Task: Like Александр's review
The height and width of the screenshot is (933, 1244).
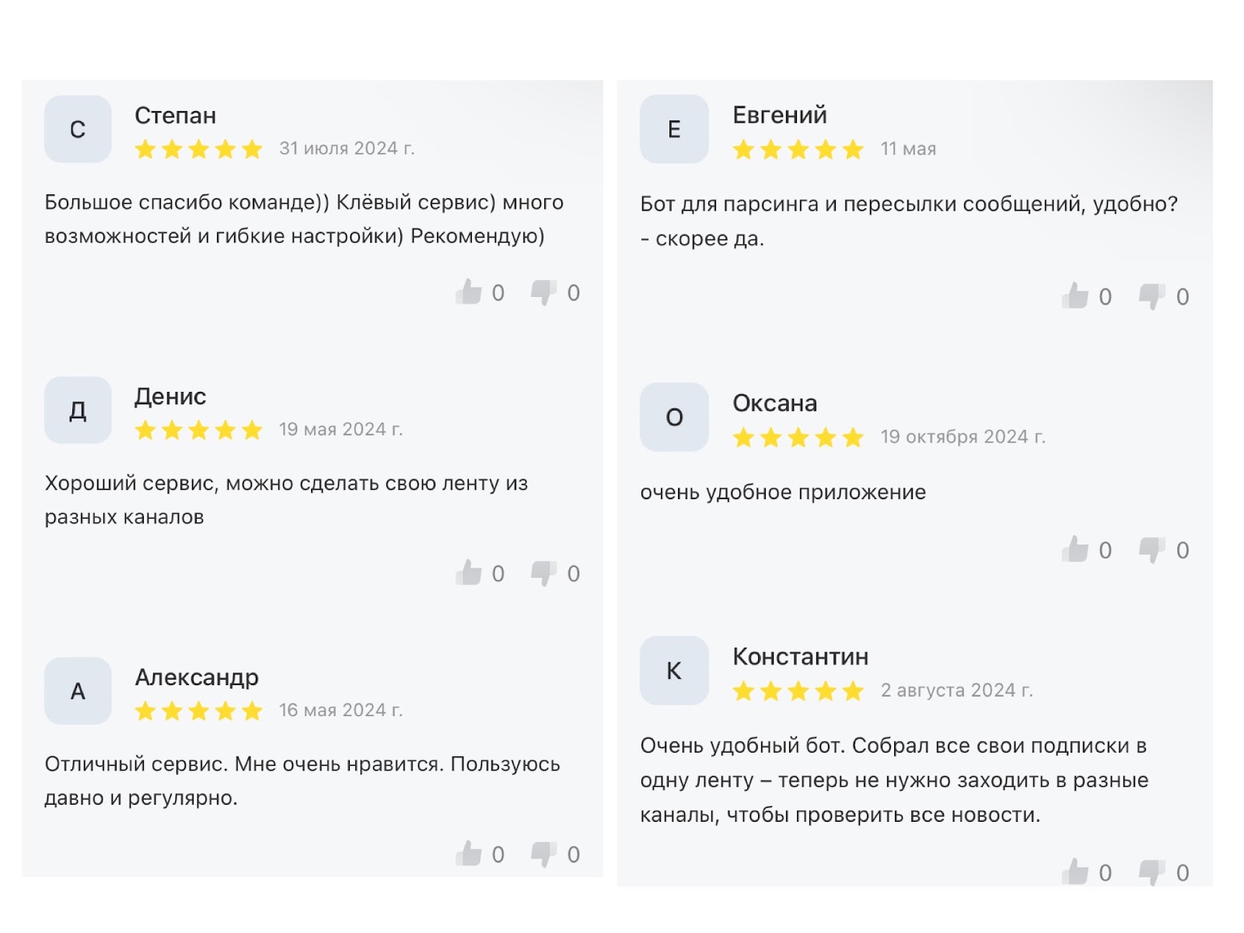Action: click(x=469, y=854)
